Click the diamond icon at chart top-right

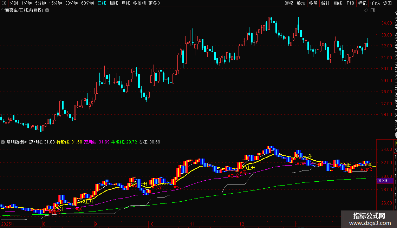[x=366, y=11]
